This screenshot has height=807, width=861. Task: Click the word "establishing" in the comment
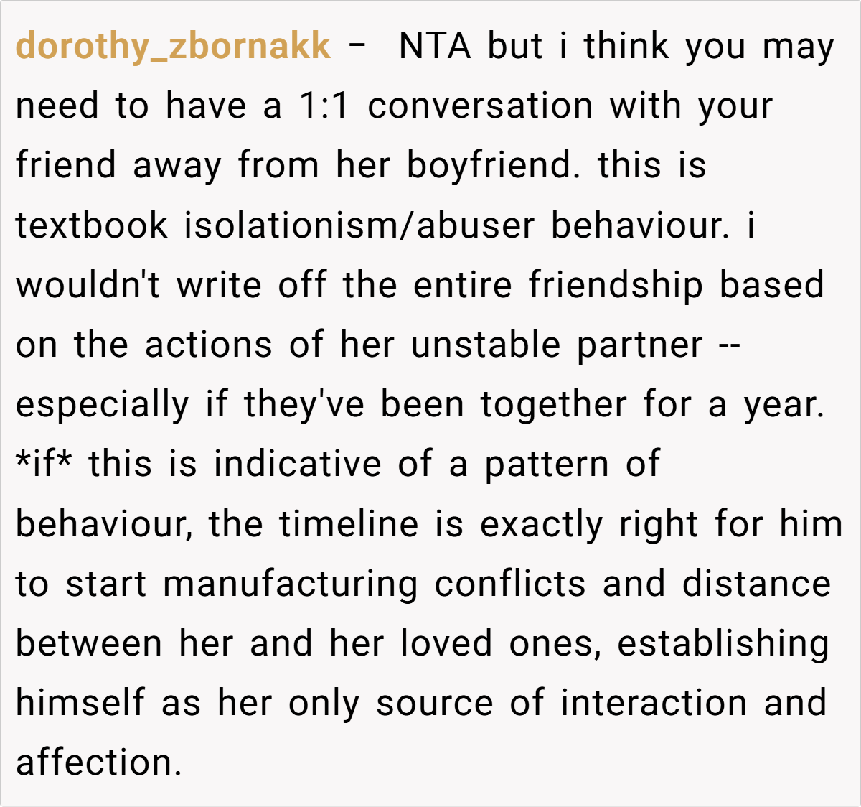click(723, 643)
